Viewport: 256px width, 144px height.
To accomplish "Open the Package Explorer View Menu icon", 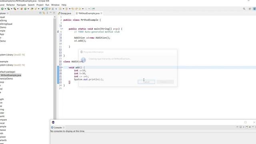I will click(x=47, y=13).
